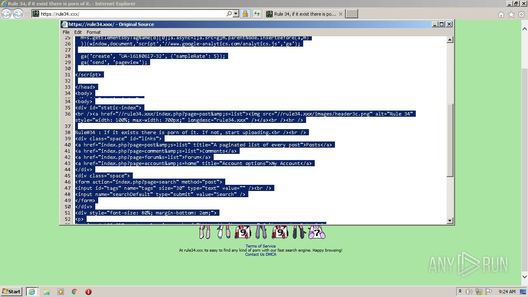Click the address bar URL field
528x297 pixels.
point(132,14)
